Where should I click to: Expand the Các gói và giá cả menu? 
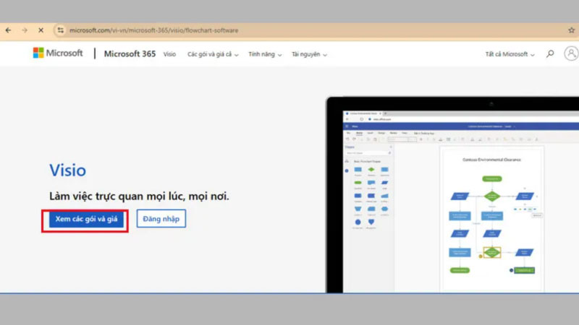213,54
